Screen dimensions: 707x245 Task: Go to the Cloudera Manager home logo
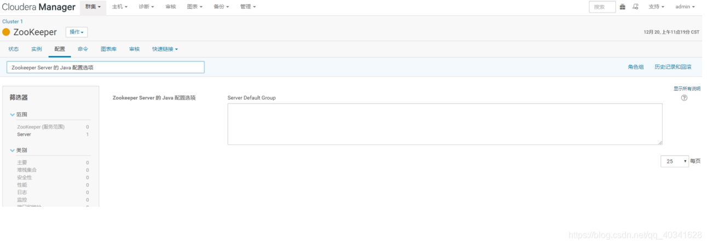point(38,7)
